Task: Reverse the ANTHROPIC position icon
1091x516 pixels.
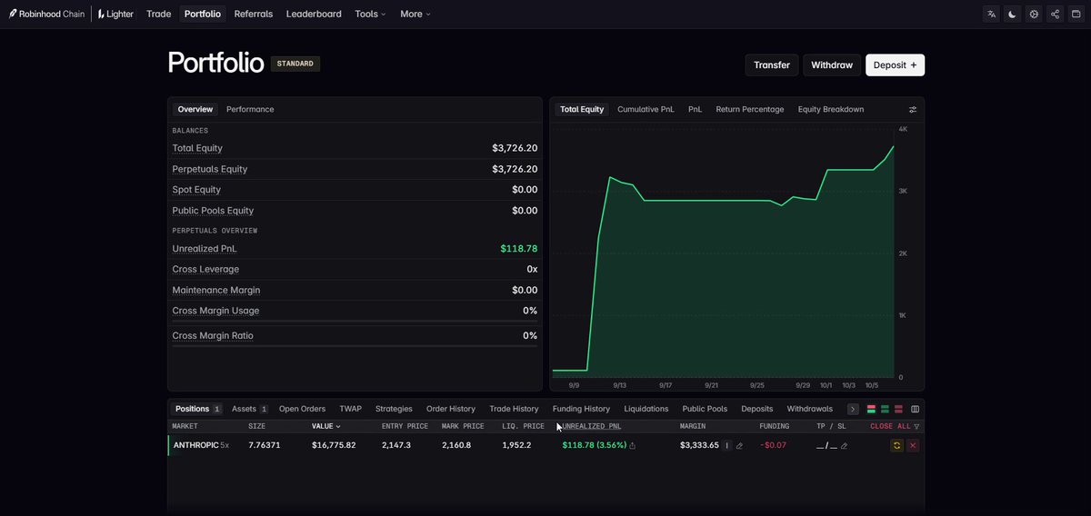Action: click(896, 446)
